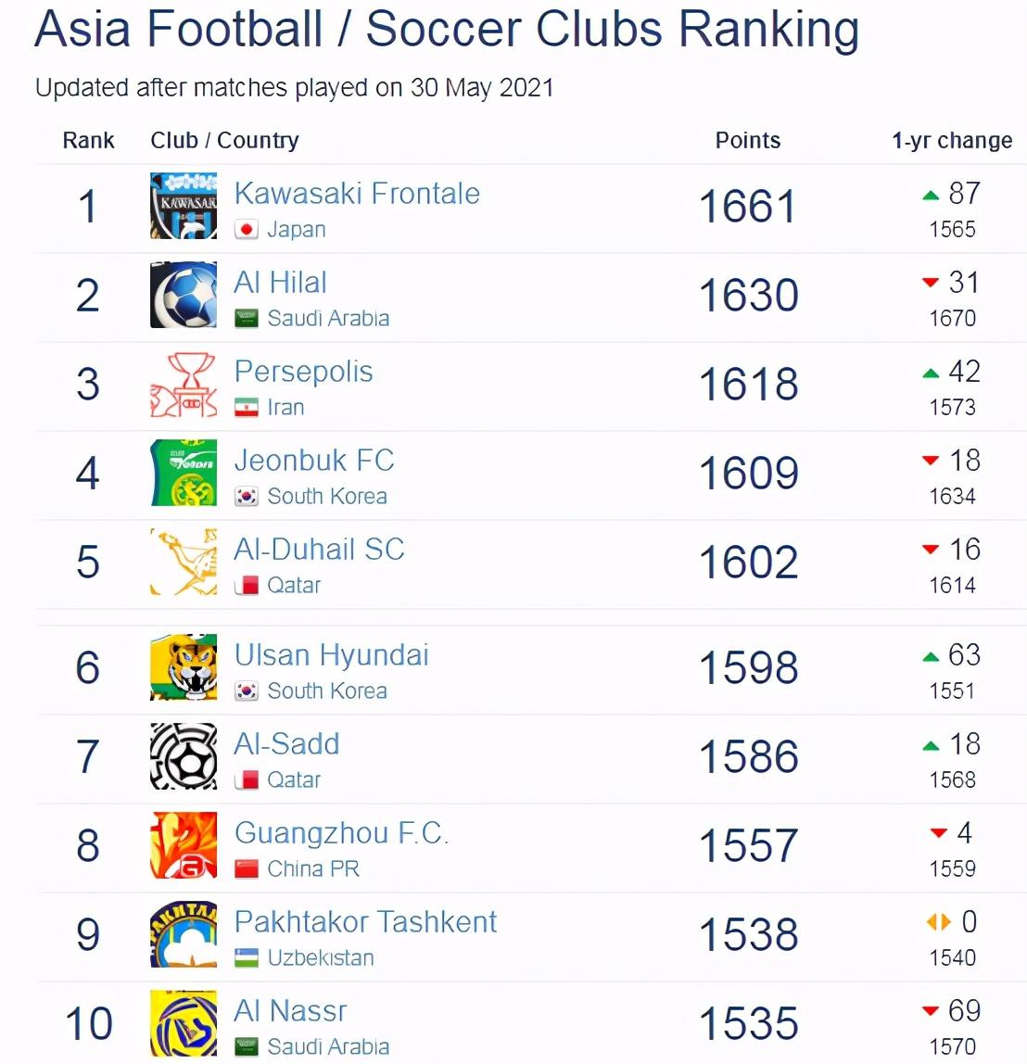
Task: Click the Japan flag under Kawasaki Frontale
Action: click(246, 230)
